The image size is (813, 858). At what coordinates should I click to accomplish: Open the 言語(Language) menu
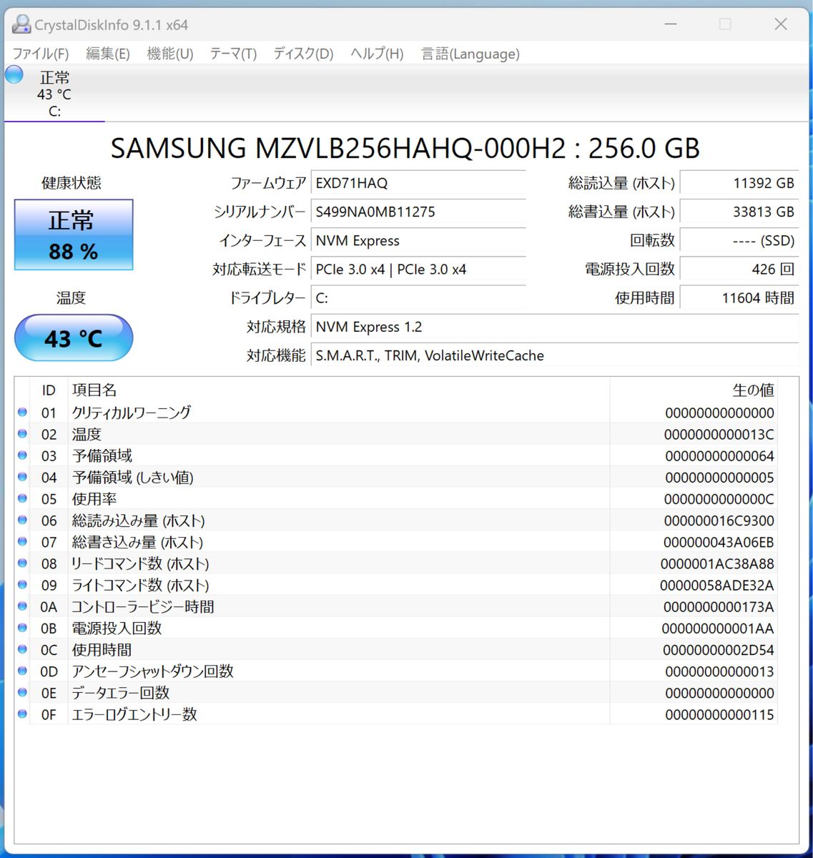(x=470, y=54)
